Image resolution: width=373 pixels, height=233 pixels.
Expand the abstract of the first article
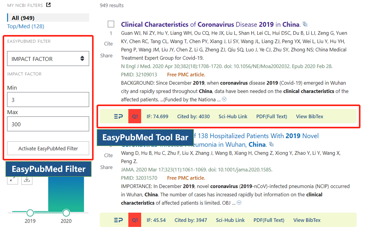coord(224,100)
